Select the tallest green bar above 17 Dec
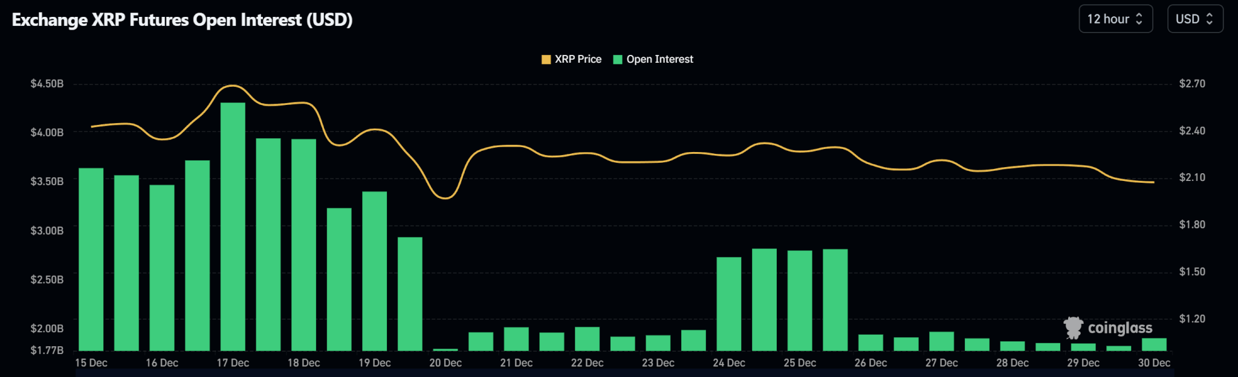The width and height of the screenshot is (1238, 377). (233, 226)
